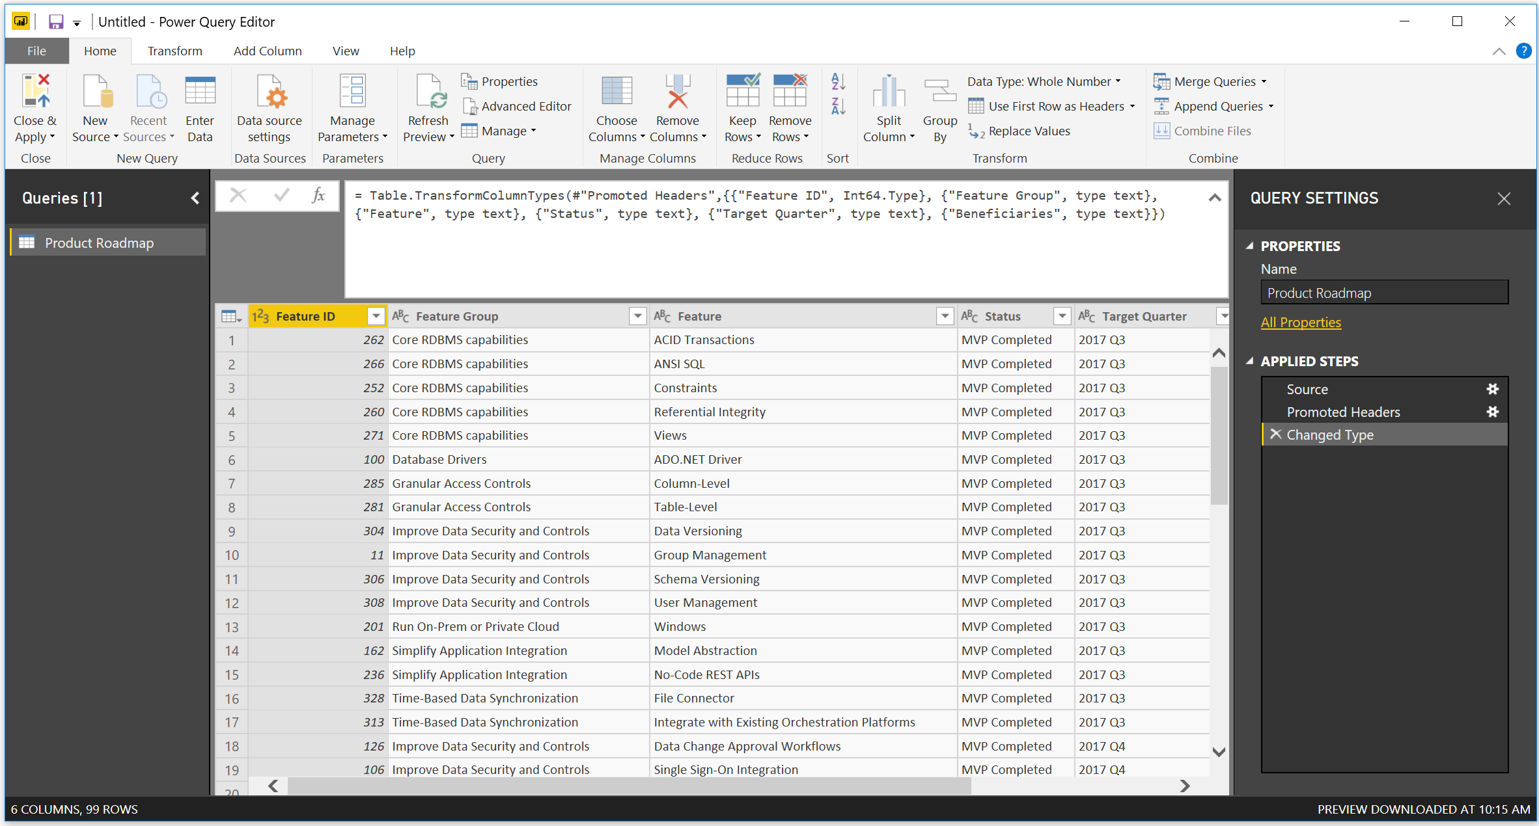Screen dimensions: 1539x826
Task: Switch to the Transform tab
Action: (x=174, y=51)
